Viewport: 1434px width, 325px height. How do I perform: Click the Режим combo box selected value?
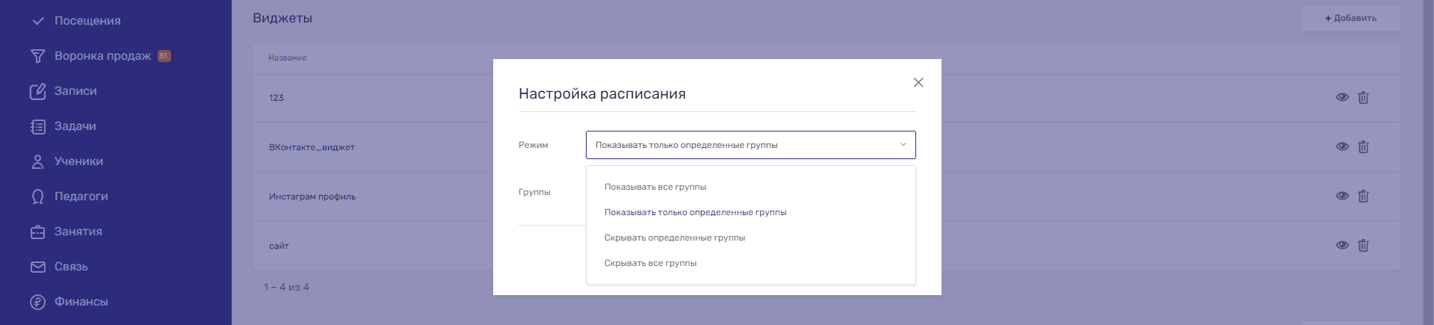686,145
